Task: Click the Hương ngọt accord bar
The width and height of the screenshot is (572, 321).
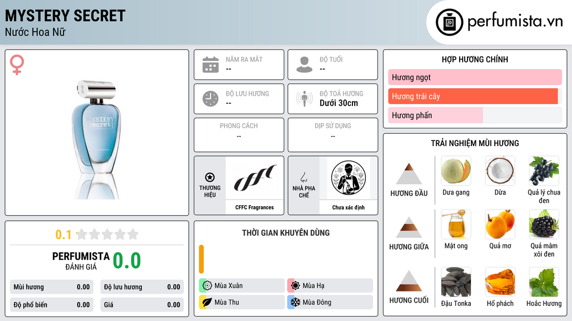Action: (475, 77)
